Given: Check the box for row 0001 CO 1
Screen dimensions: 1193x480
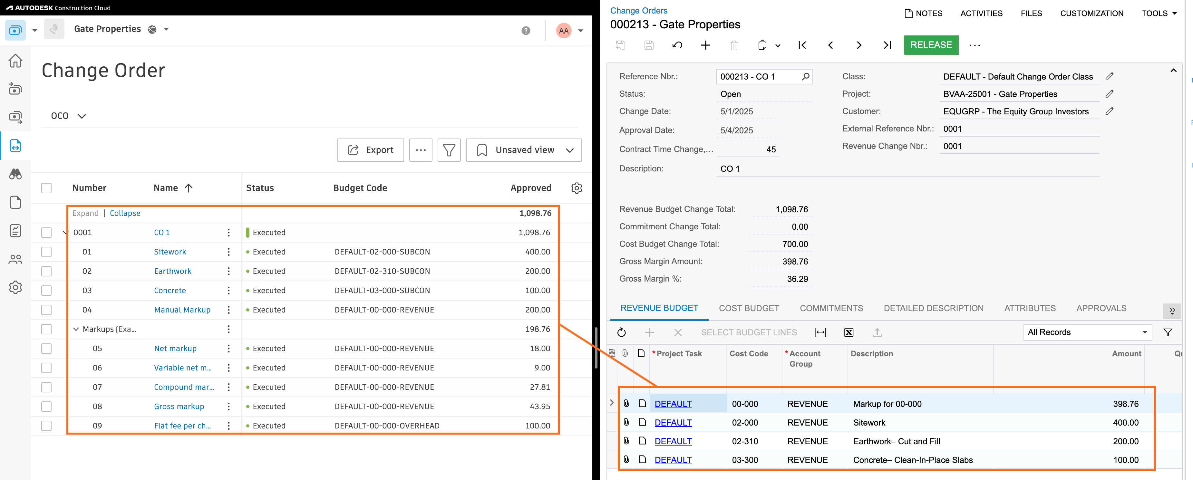Looking at the screenshot, I should pos(46,232).
